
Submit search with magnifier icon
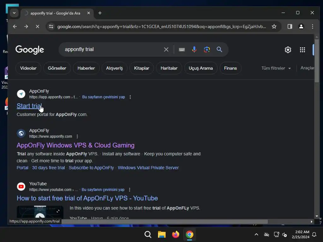click(220, 49)
